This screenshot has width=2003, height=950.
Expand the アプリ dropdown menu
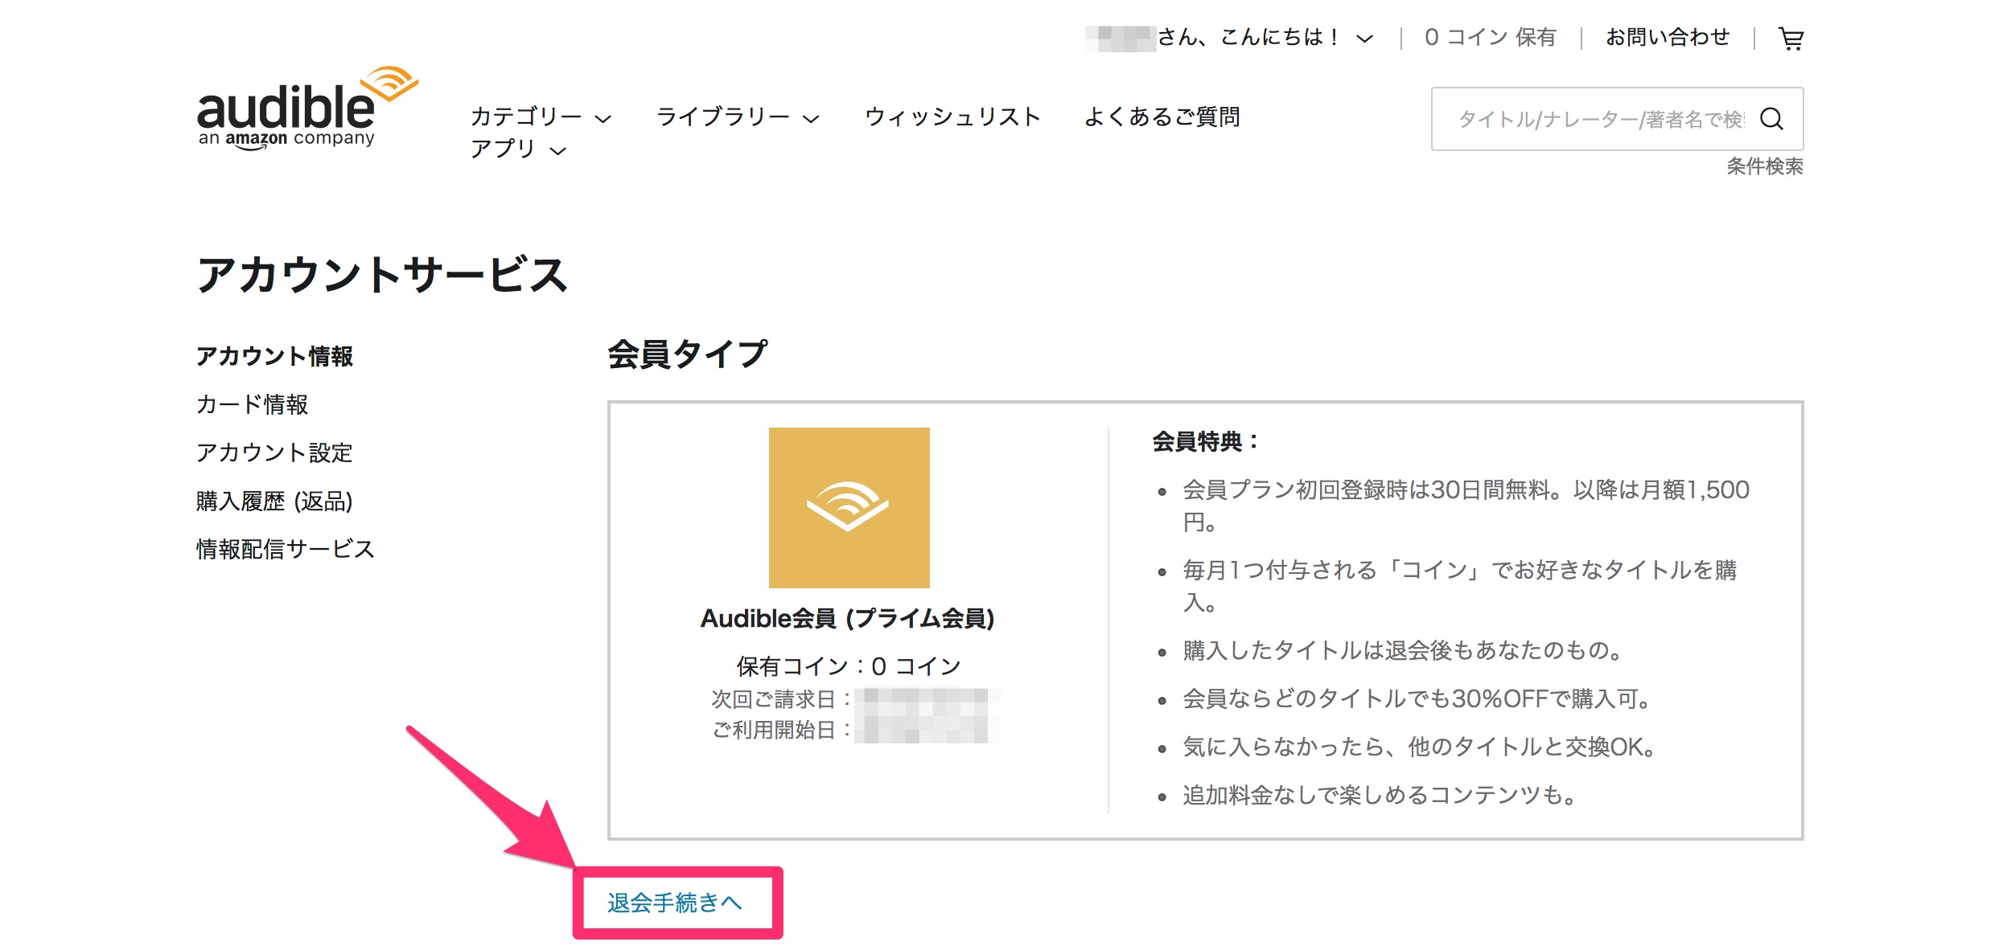coord(519,149)
